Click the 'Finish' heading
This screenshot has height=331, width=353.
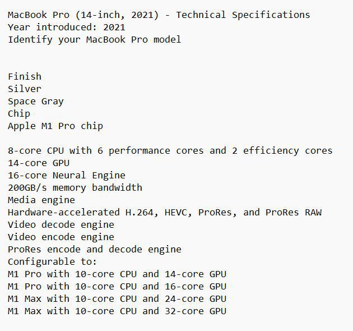(x=25, y=76)
